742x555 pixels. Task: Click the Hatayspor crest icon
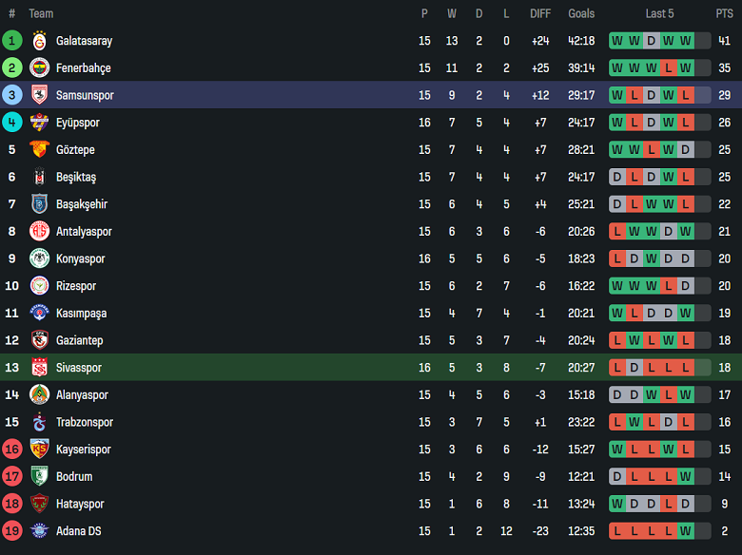pyautogui.click(x=39, y=504)
